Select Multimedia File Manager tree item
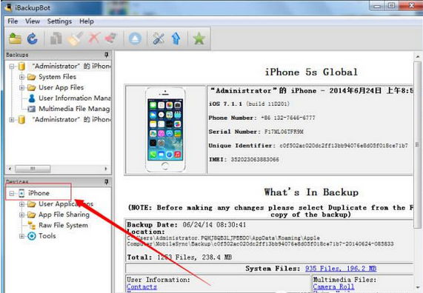 coord(74,109)
